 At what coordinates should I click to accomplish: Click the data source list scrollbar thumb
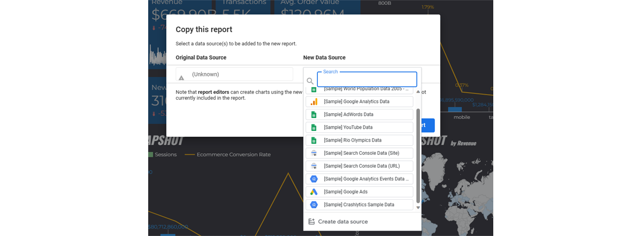click(418, 155)
